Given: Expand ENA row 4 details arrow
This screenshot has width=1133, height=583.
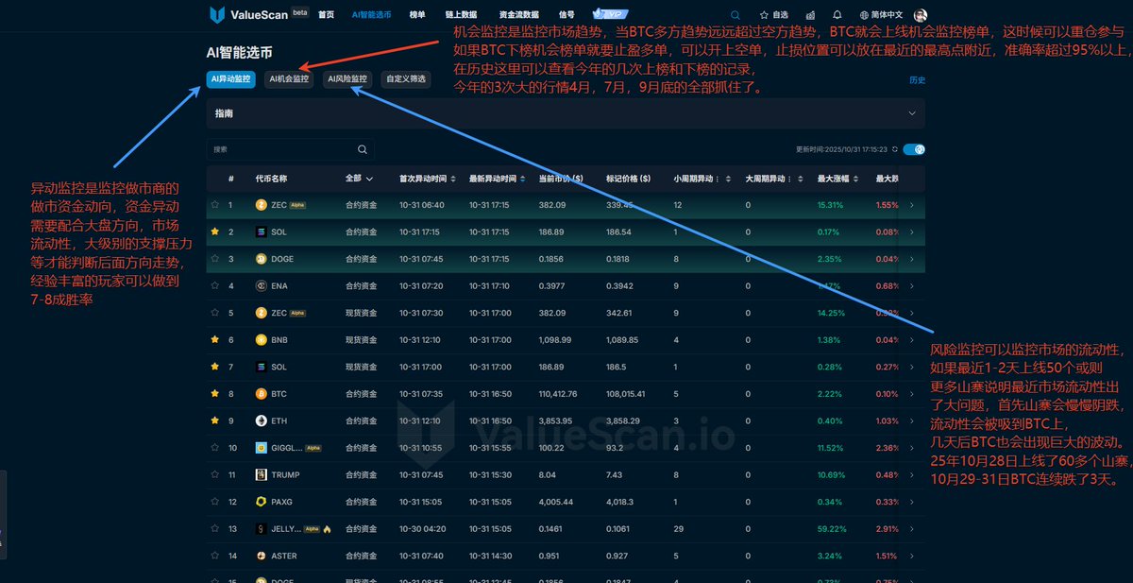Looking at the screenshot, I should 911,285.
